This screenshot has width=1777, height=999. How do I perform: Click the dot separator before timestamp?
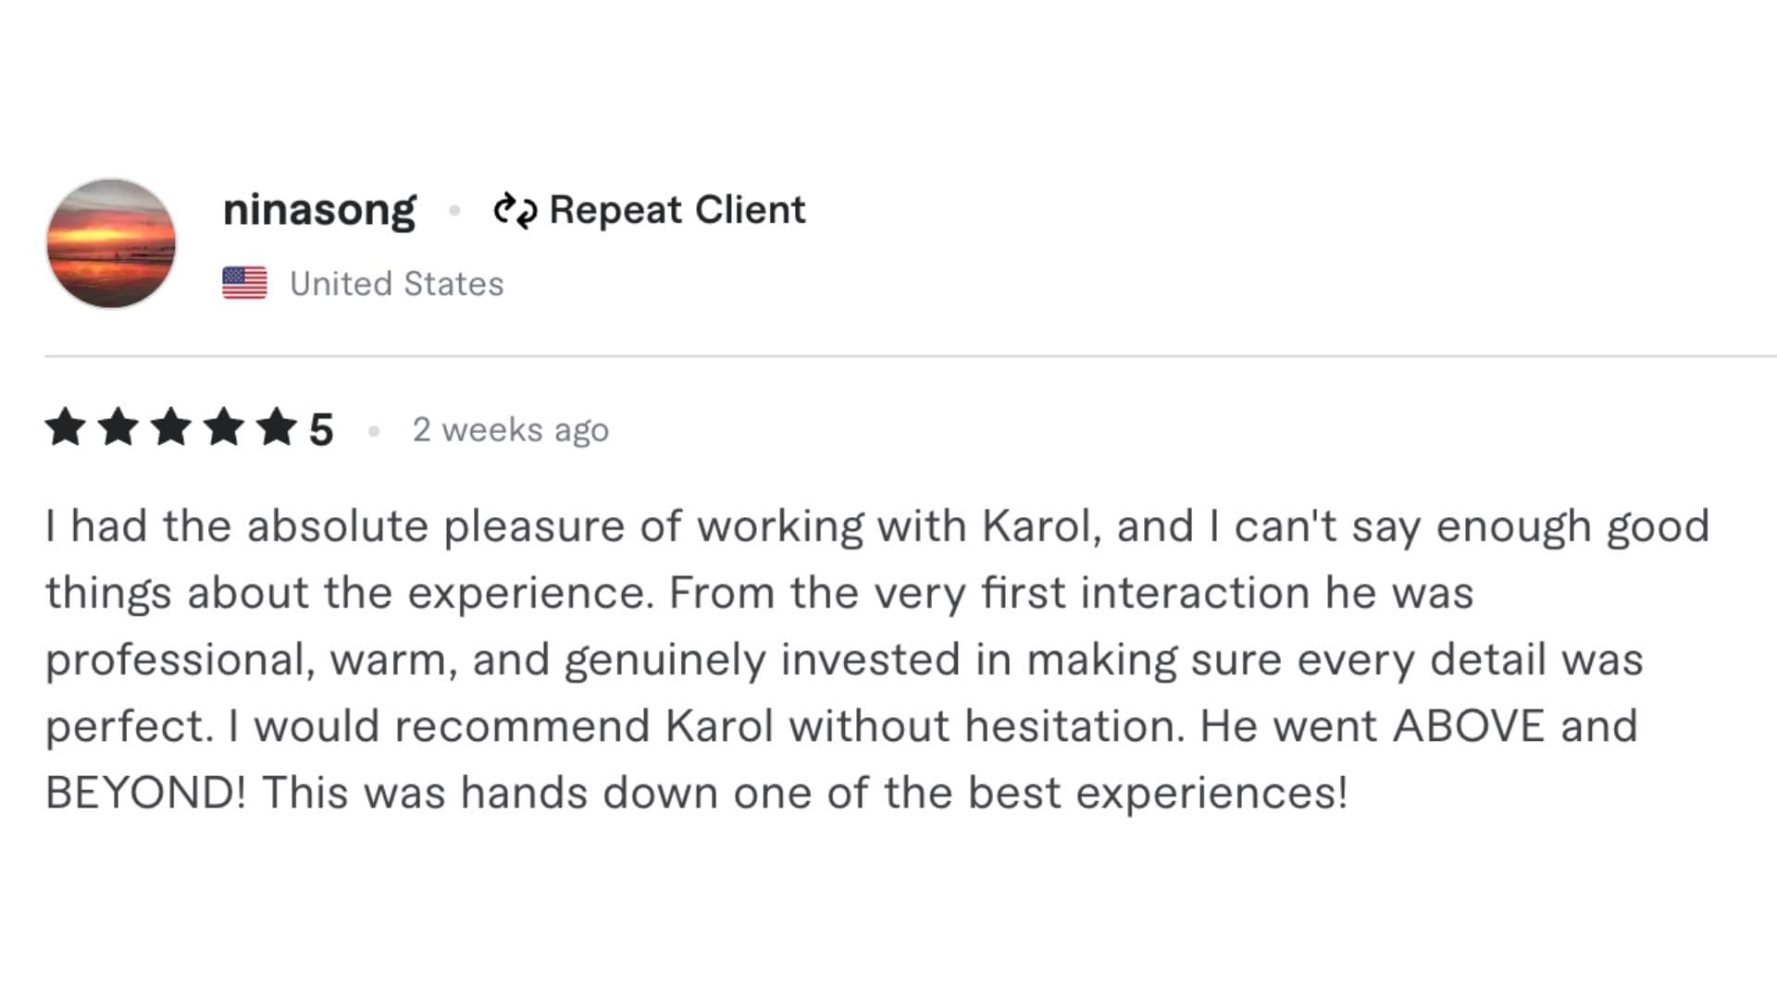(374, 431)
